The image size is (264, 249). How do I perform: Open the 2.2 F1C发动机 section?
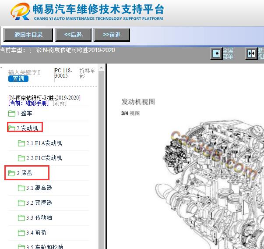coord(44,158)
